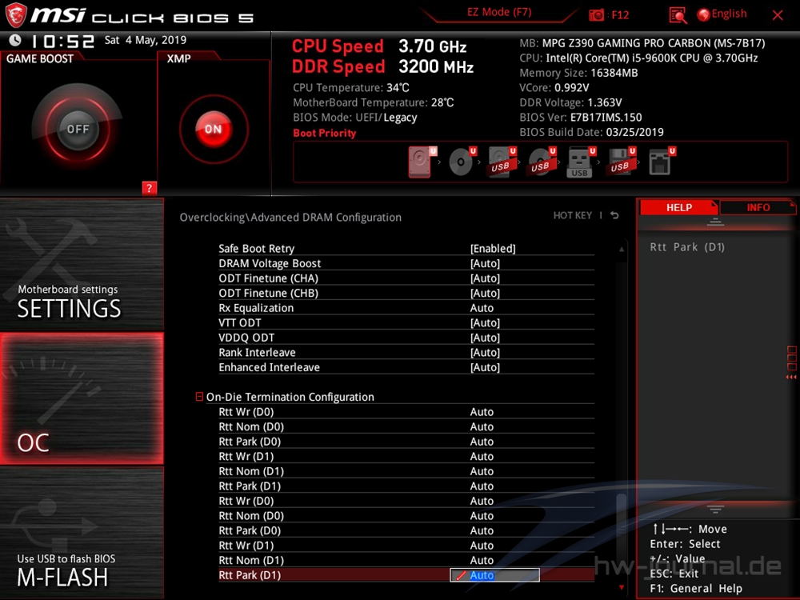The image size is (800, 600).
Task: Click the date Sat 4 May, 2019
Action: (x=146, y=40)
